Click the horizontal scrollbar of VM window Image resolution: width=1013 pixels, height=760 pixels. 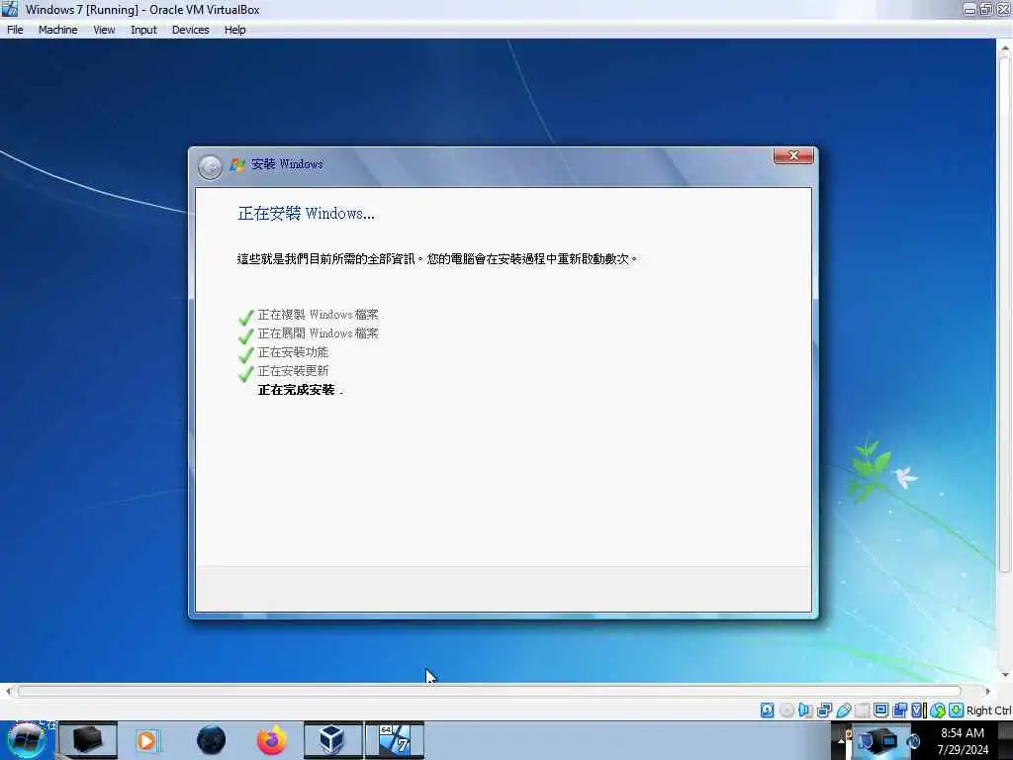point(489,692)
